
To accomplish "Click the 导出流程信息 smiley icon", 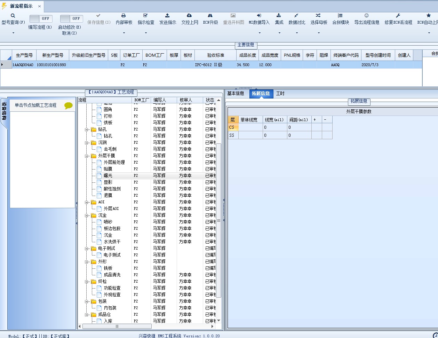I will click(367, 16).
